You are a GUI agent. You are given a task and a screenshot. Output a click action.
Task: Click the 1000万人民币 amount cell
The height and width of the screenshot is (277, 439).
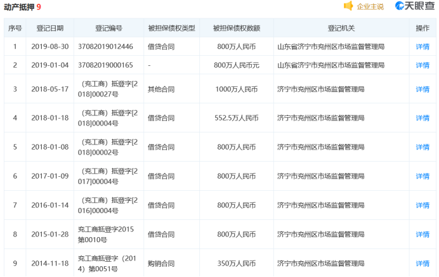(236, 89)
